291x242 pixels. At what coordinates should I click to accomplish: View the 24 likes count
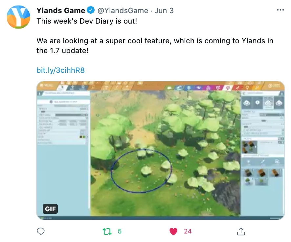(188, 232)
